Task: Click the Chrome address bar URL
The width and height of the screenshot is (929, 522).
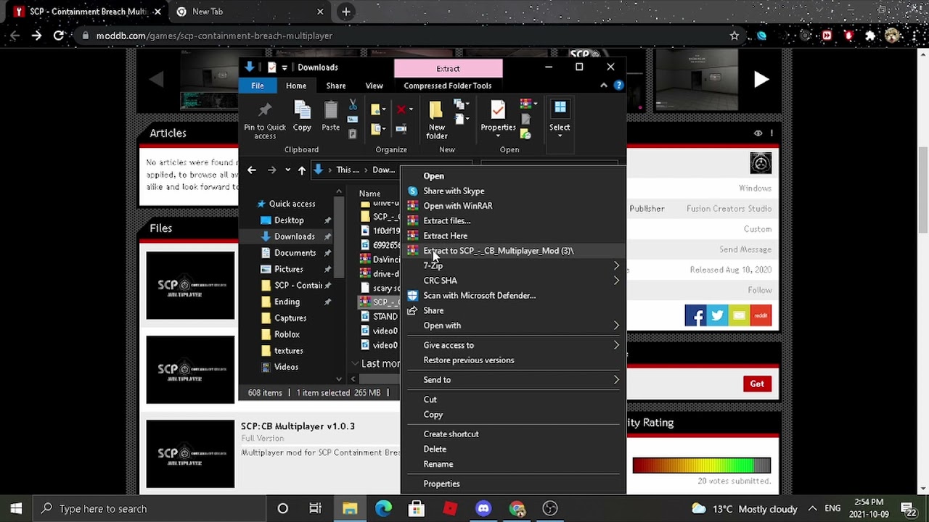Action: 214,36
